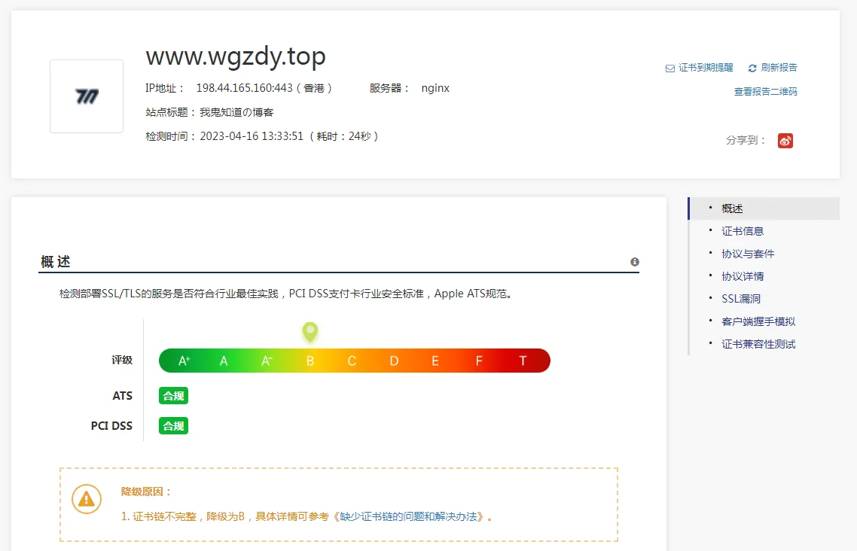857x551 pixels.
Task: Click the detection time 2023-04-16 13:33:51
Action: (252, 136)
